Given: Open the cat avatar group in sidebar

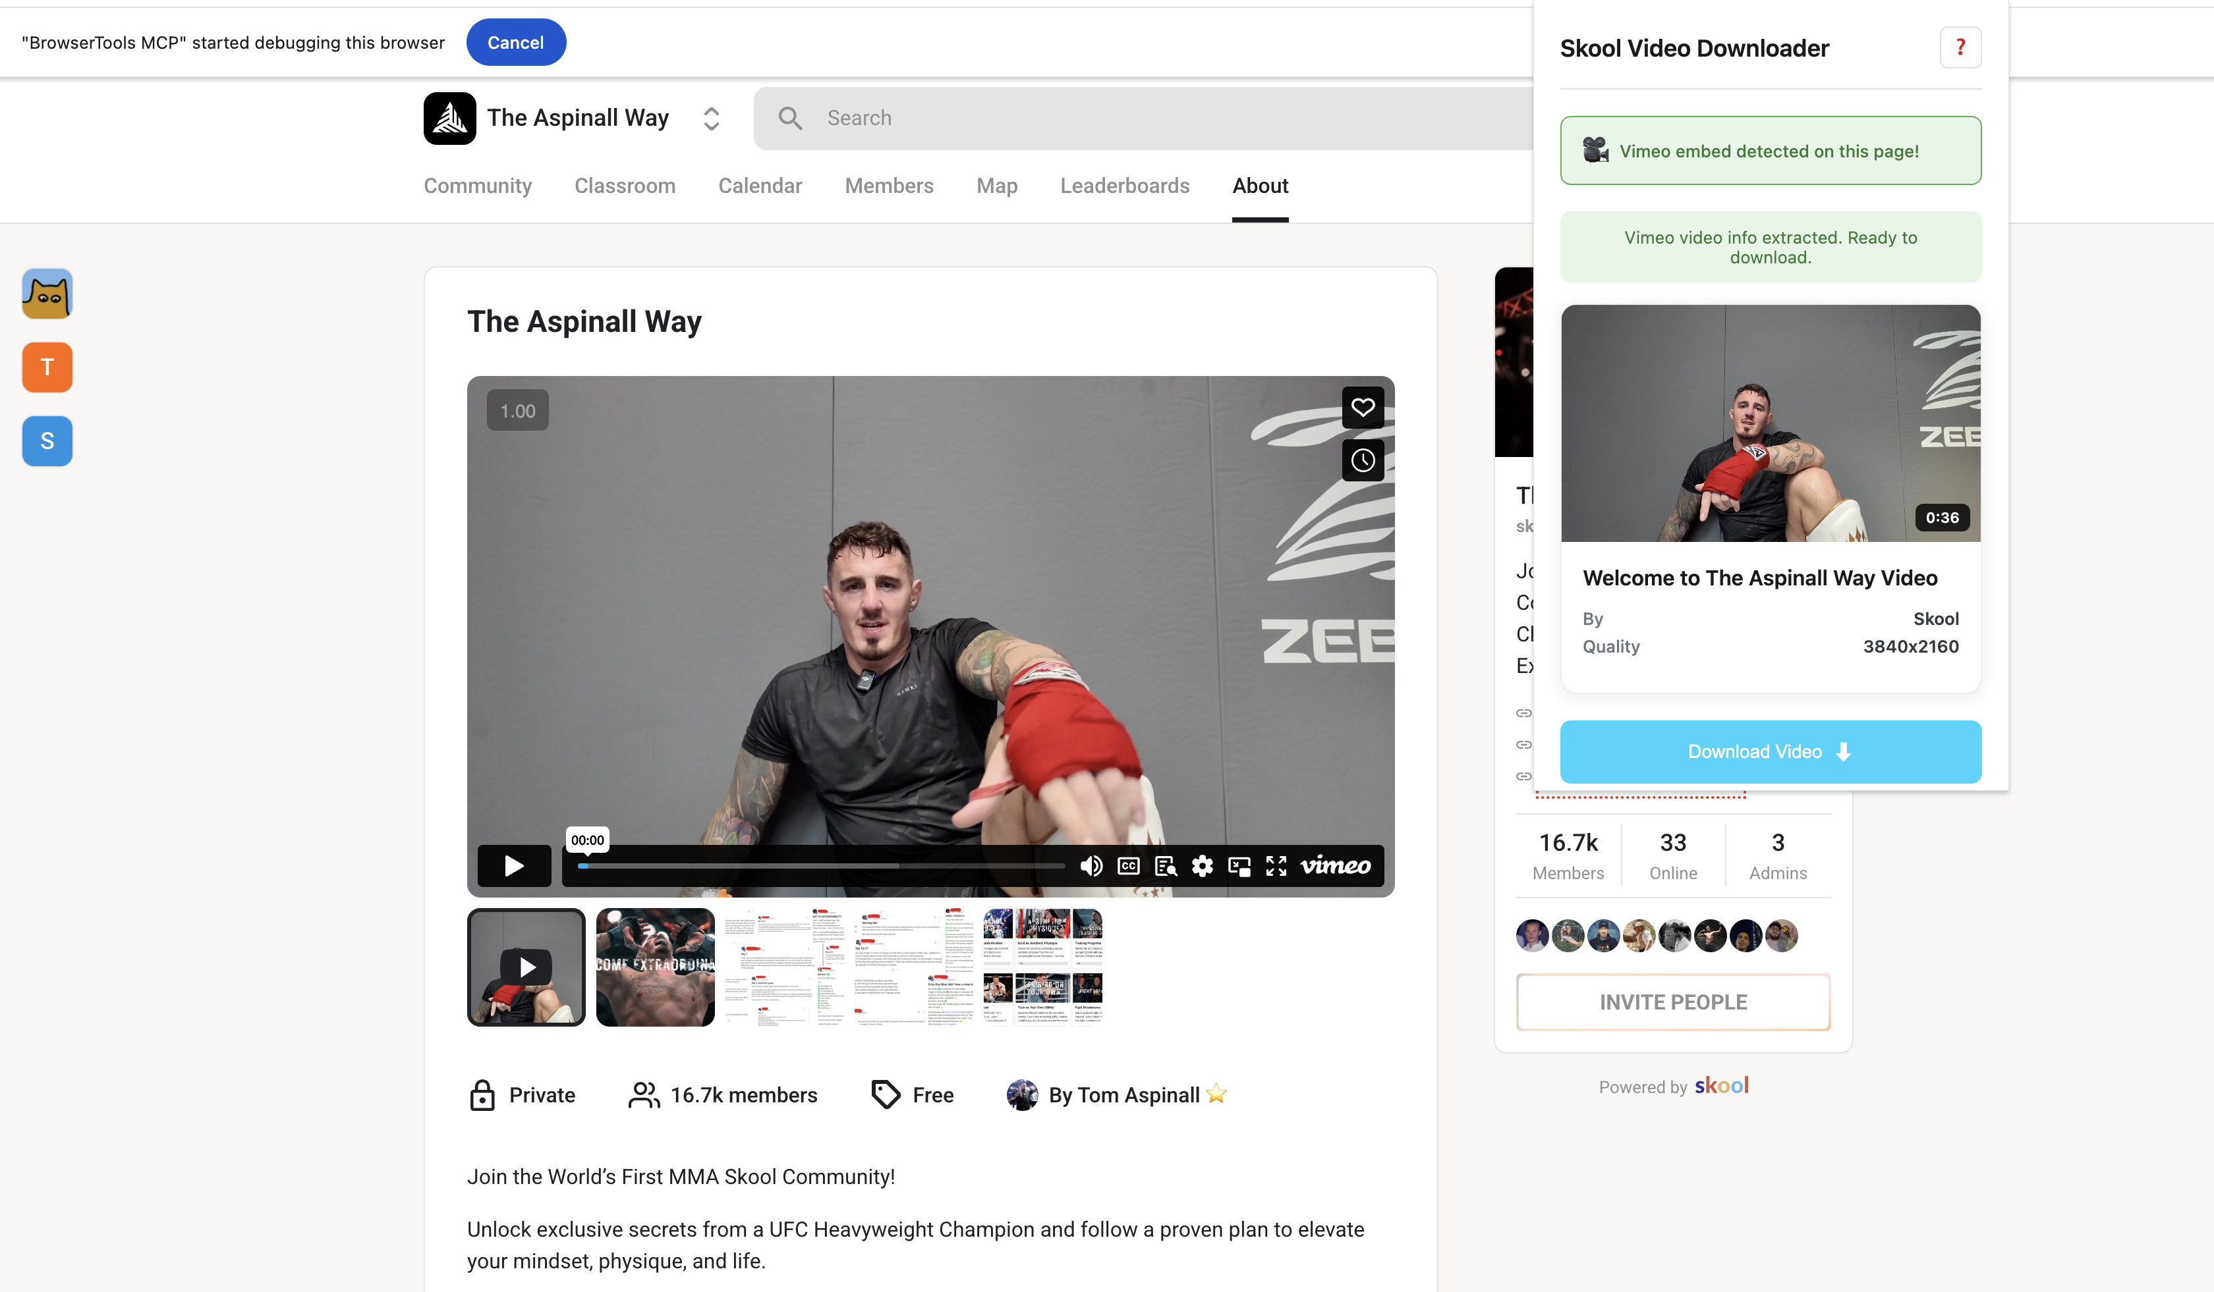Looking at the screenshot, I should pos(47,294).
